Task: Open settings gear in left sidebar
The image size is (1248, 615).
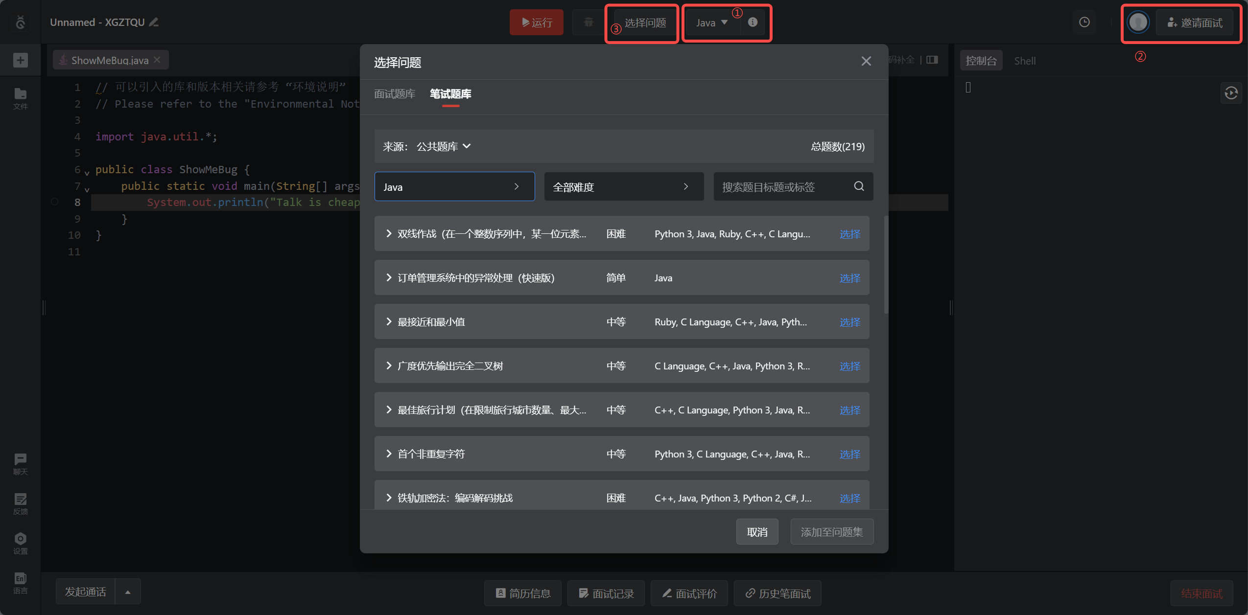Action: pyautogui.click(x=20, y=543)
